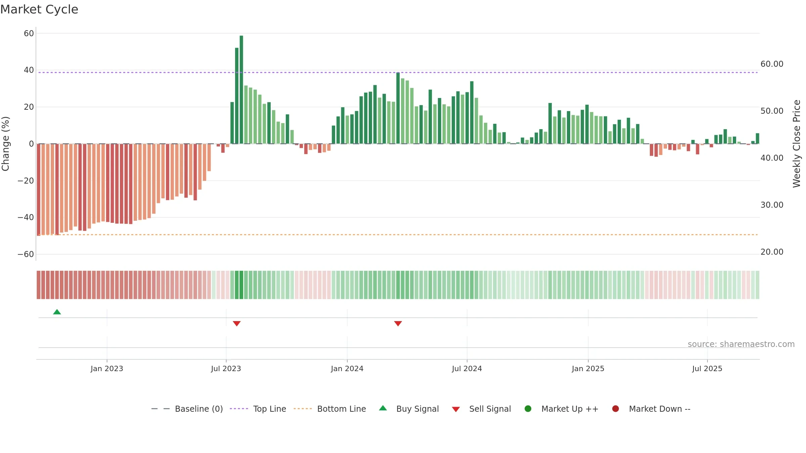The image size is (806, 453).
Task: Toggle the Top Line legend entry
Action: 258,409
